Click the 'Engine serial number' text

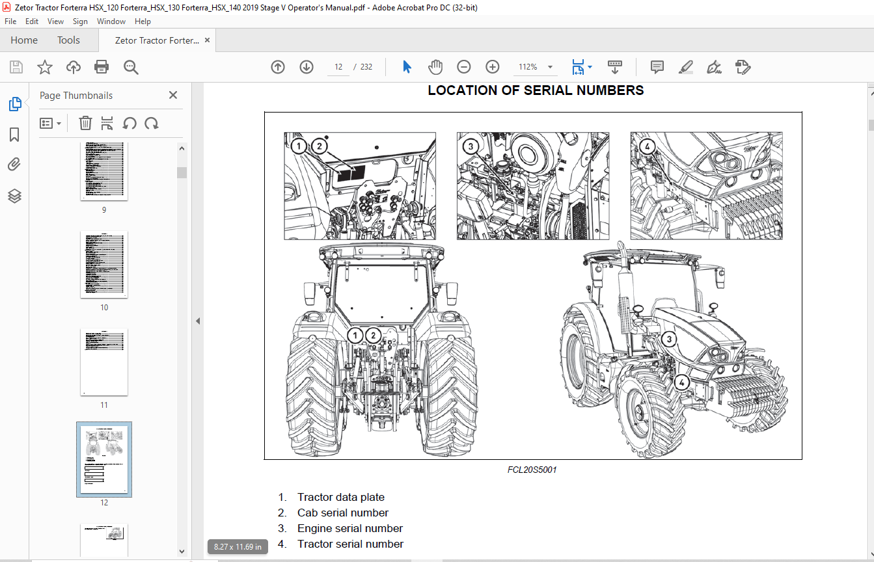tap(350, 528)
